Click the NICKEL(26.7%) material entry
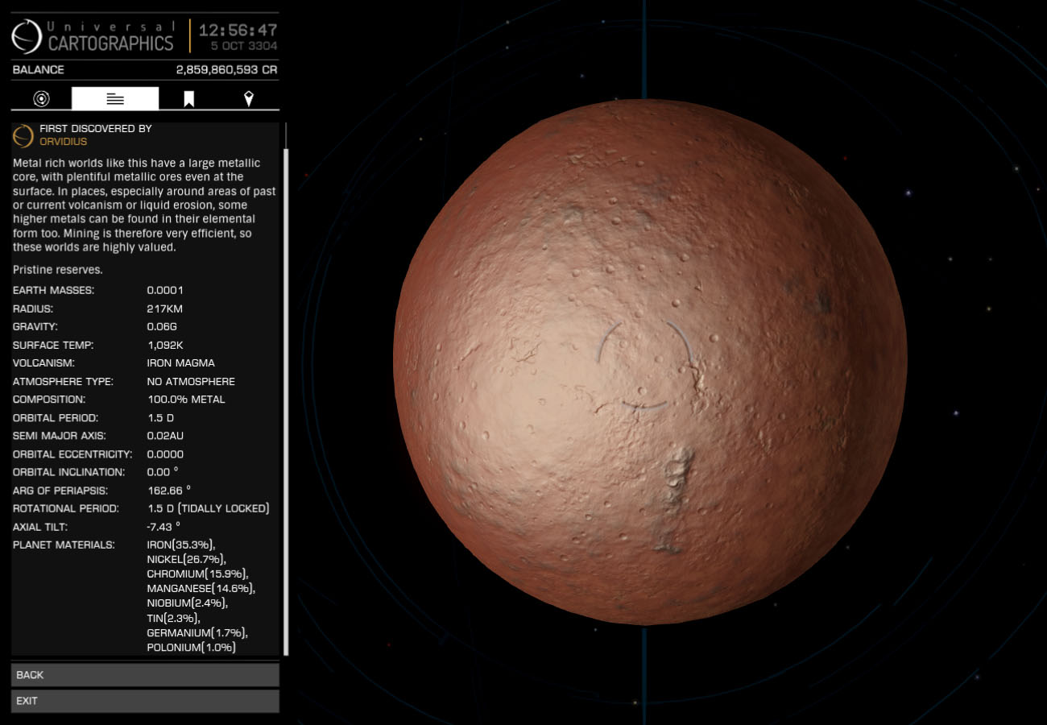The height and width of the screenshot is (725, 1047). click(186, 559)
